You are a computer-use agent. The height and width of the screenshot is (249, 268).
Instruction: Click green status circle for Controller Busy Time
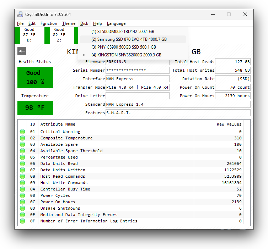[22, 189]
